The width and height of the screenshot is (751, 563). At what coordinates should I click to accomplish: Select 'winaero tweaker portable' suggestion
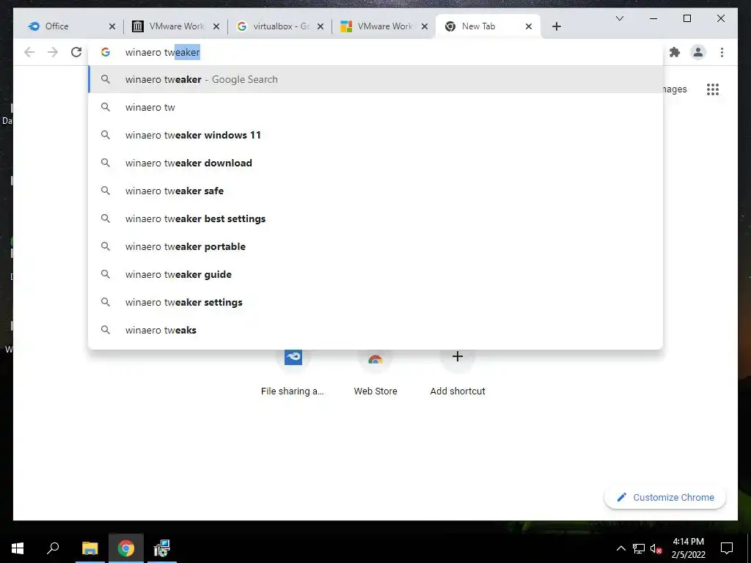coord(375,246)
